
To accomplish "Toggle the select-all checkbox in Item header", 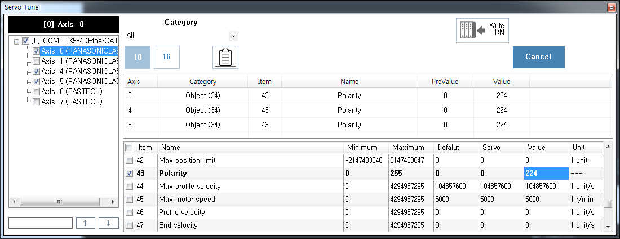I will [129, 148].
